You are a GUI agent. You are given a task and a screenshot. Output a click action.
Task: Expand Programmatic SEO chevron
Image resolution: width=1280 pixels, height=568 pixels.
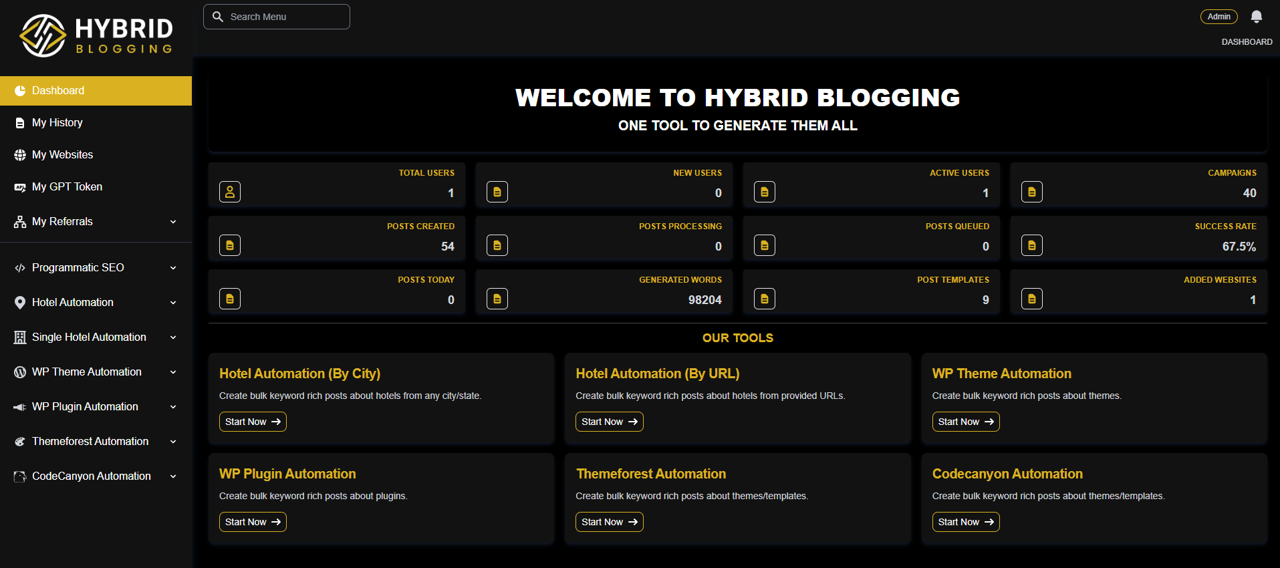point(173,268)
